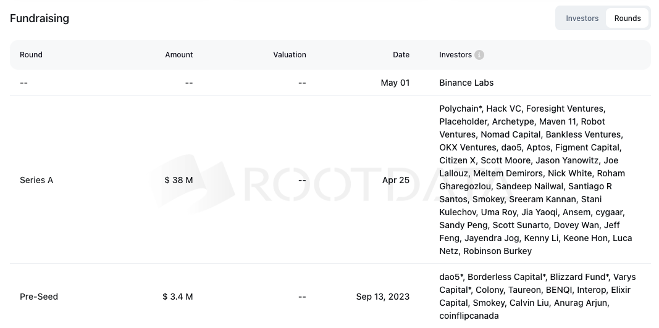Open the Binance Labs investor link
The height and width of the screenshot is (328, 659).
[x=466, y=83]
